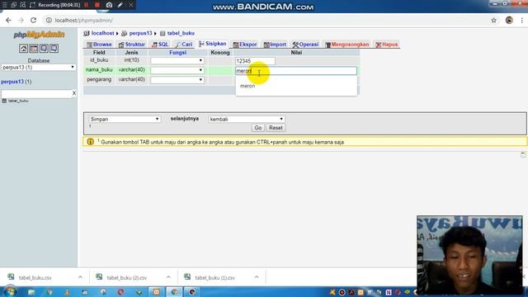
Task: Stop the Bandicam recording with red square
Action: pos(97,5)
